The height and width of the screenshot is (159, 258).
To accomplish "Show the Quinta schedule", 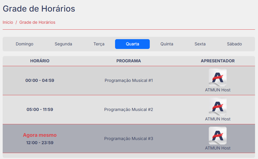I will coord(167,44).
